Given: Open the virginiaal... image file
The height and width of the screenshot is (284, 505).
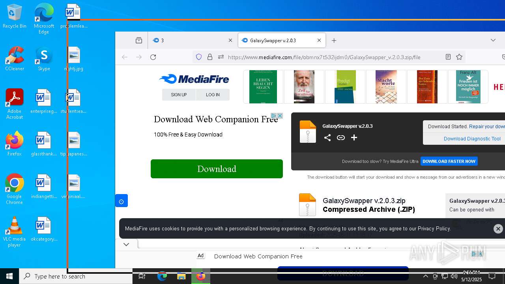Looking at the screenshot, I should click(74, 187).
